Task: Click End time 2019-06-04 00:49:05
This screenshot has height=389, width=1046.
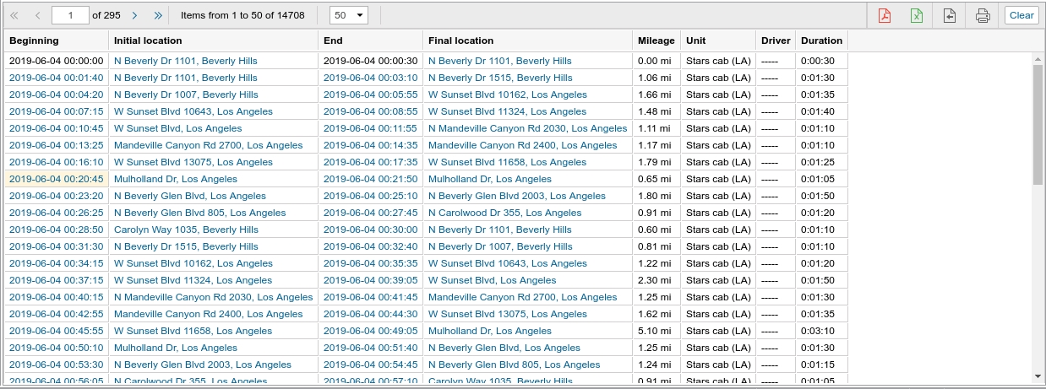Action: pyautogui.click(x=370, y=331)
